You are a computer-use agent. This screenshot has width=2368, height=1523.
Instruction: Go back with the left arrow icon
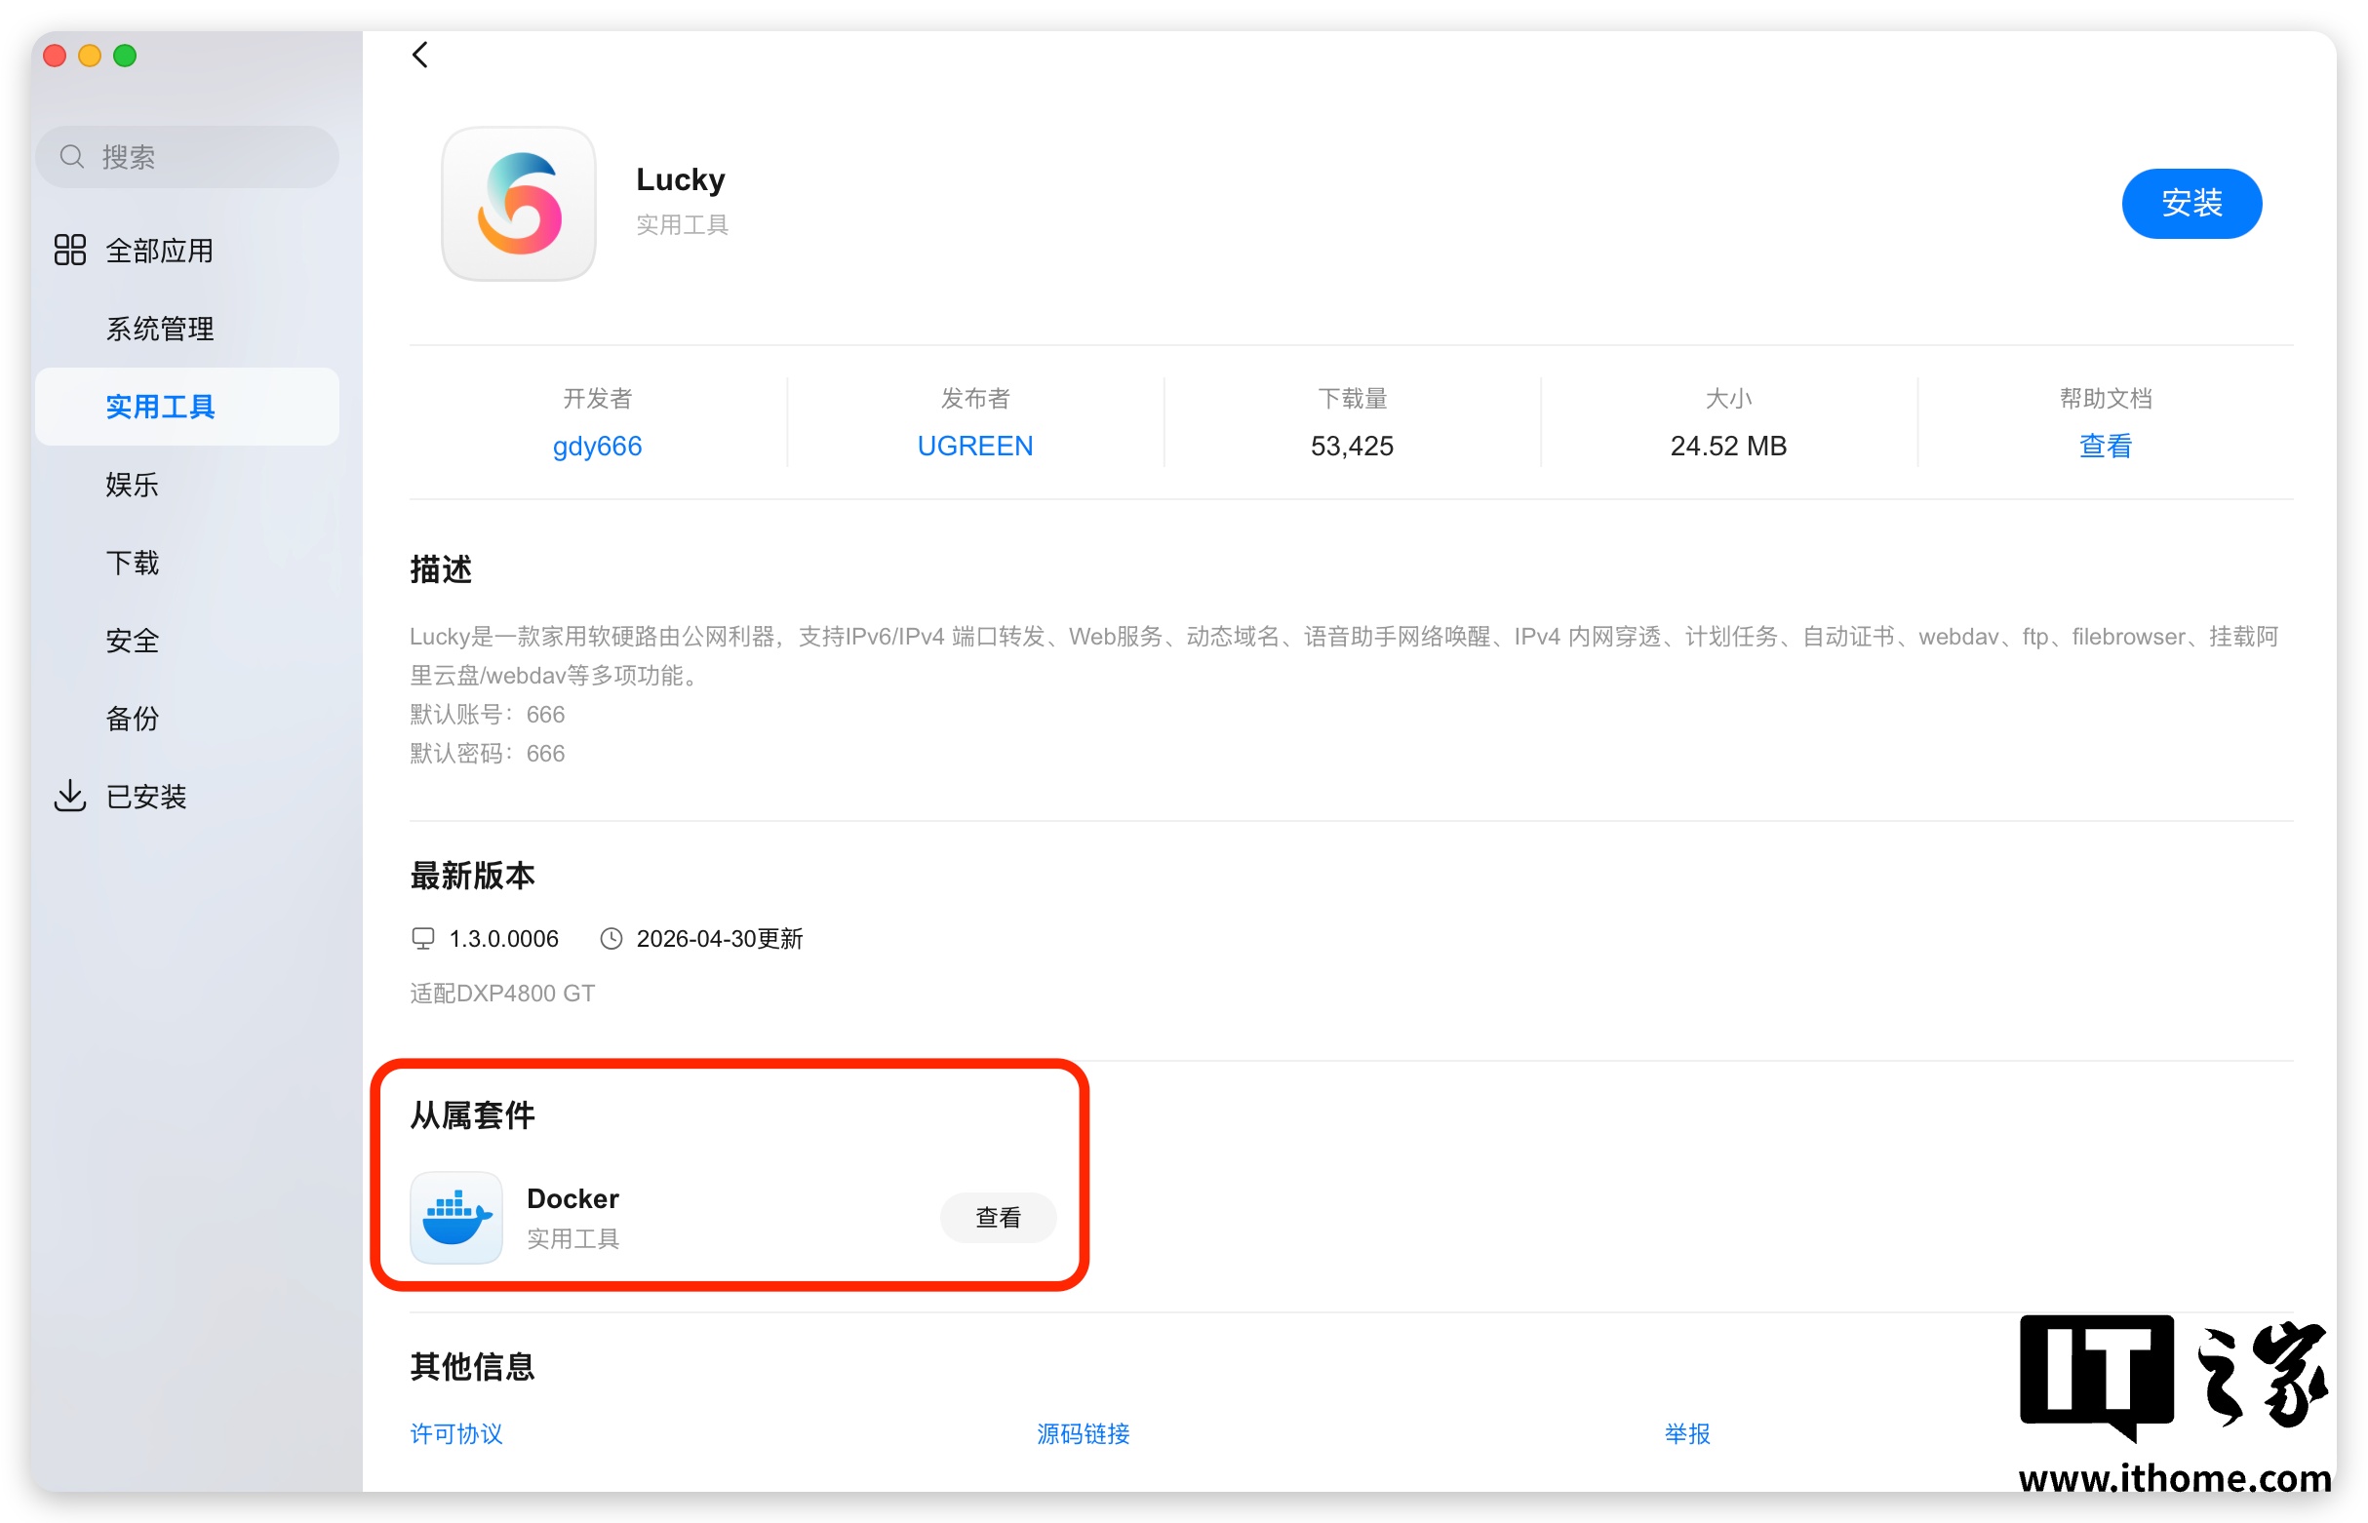tap(420, 55)
